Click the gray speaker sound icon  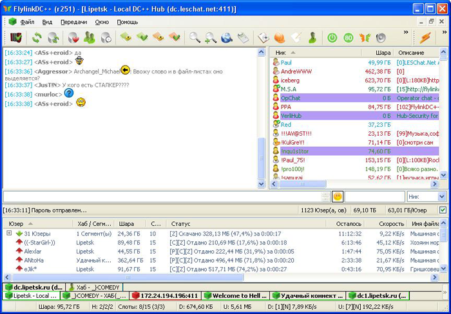click(381, 37)
